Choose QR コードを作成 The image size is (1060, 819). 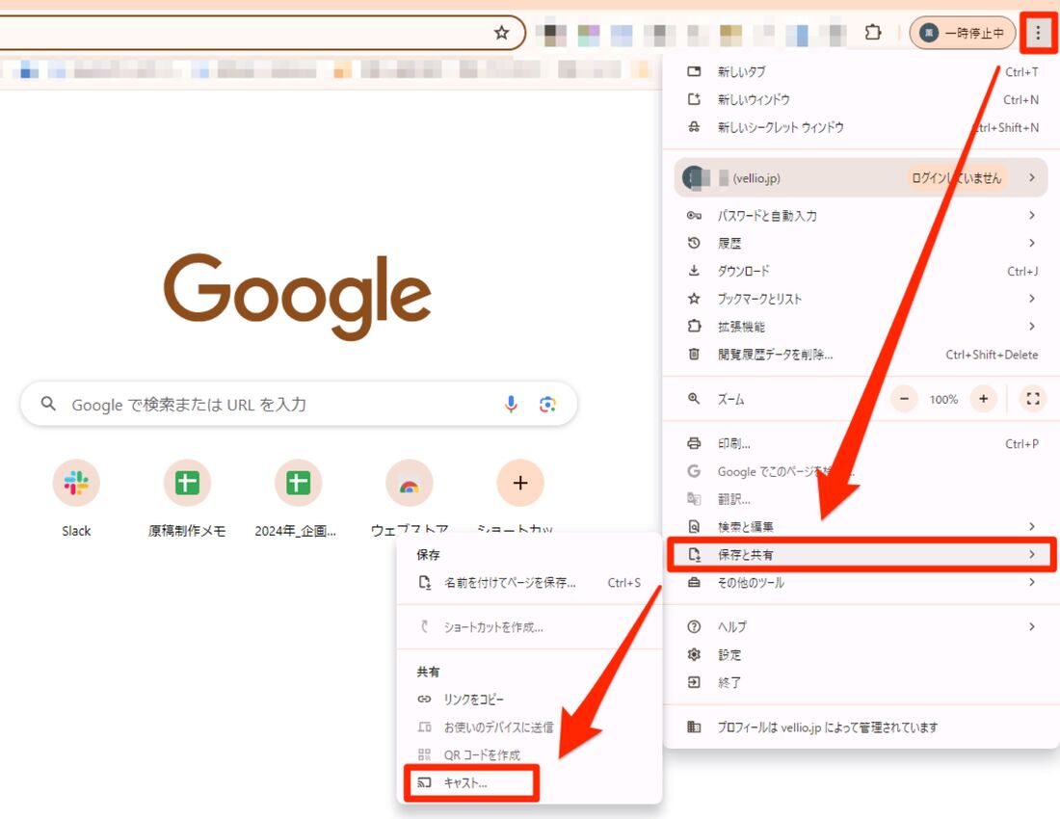point(529,754)
